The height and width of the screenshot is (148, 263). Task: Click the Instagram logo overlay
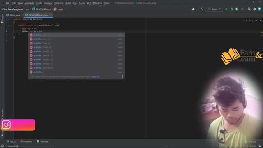(x=7, y=125)
